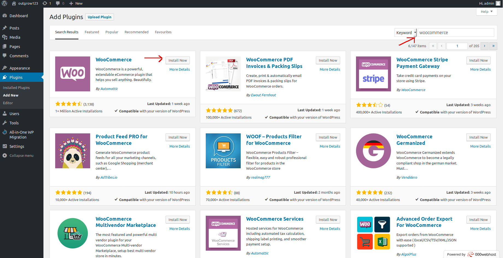Click the Settings icon in sidebar
The image size is (503, 258).
[x=5, y=146]
